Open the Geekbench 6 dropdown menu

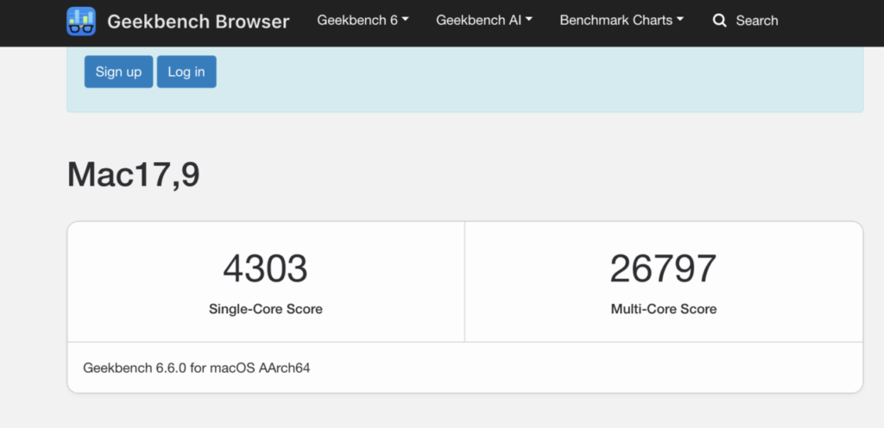click(363, 20)
